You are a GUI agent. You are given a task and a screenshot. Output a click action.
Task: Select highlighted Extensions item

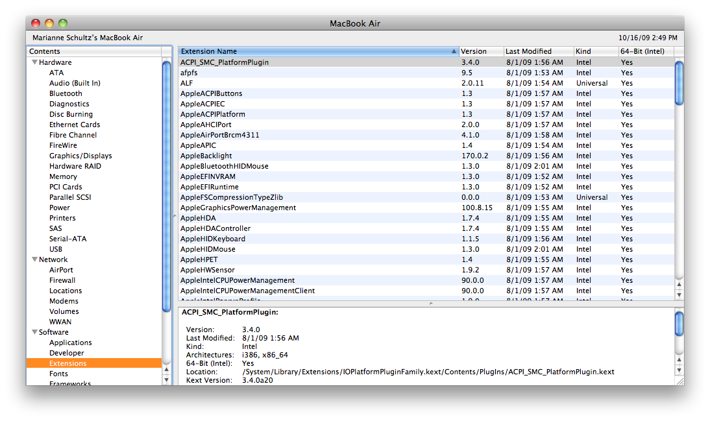[x=94, y=363]
